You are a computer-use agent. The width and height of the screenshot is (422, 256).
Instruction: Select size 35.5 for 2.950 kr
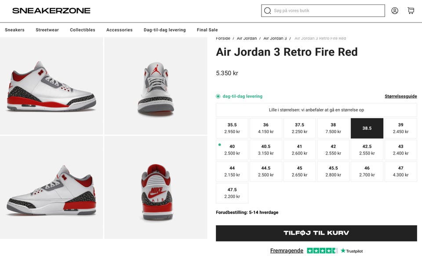(232, 128)
